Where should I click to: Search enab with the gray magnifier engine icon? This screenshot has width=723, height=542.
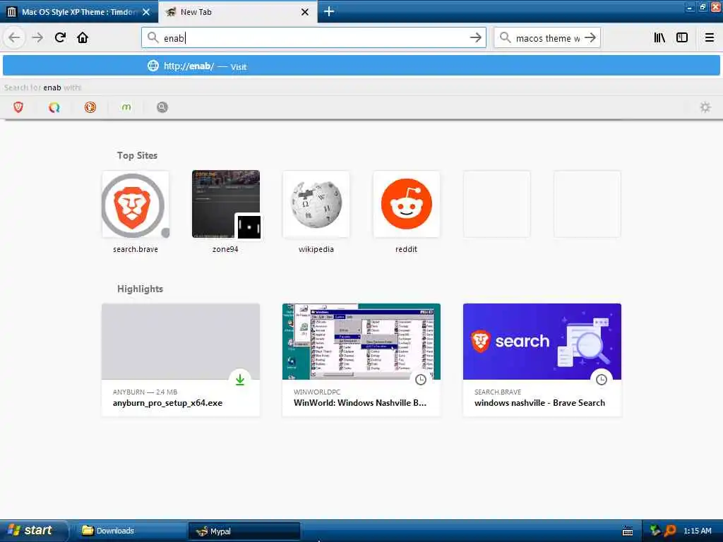162,107
